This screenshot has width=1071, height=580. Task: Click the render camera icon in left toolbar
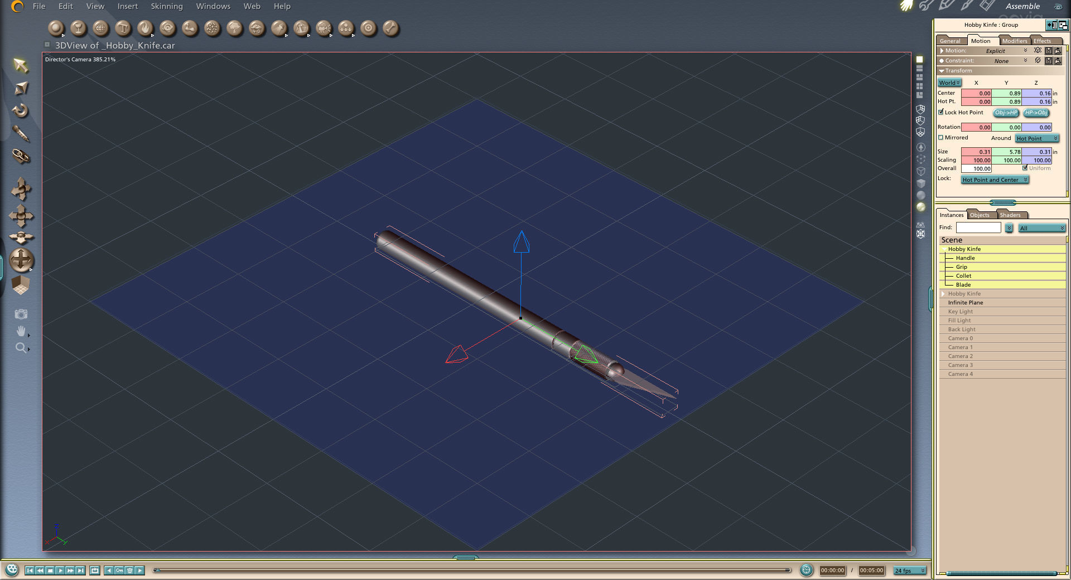21,314
